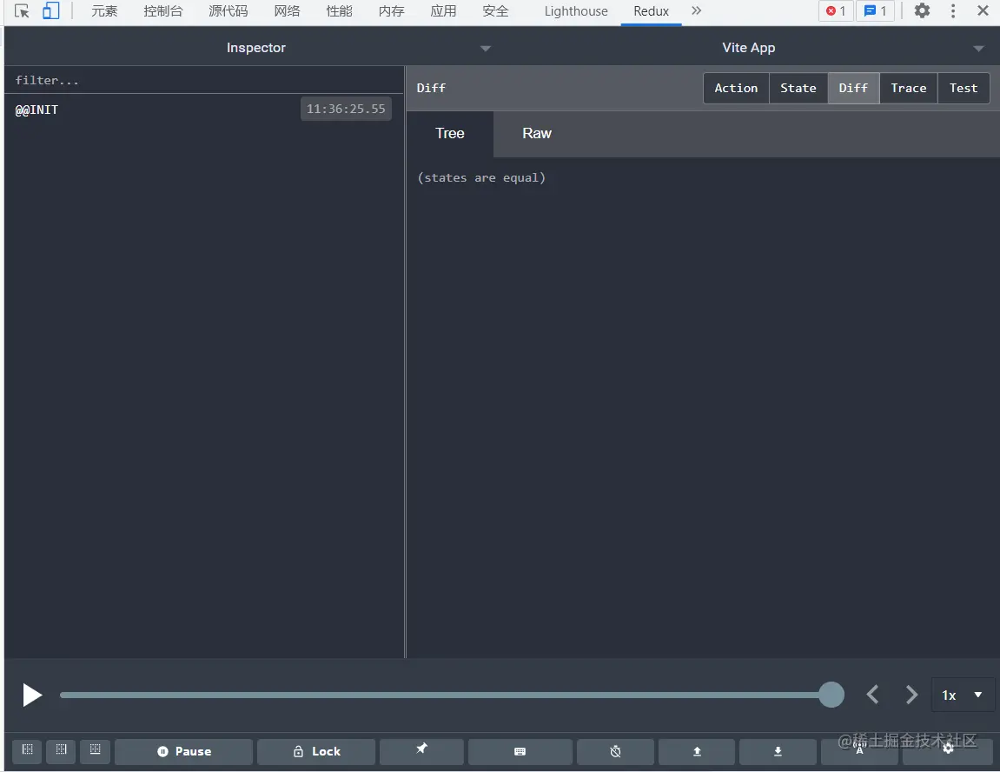Start action playback with play button

coord(32,695)
